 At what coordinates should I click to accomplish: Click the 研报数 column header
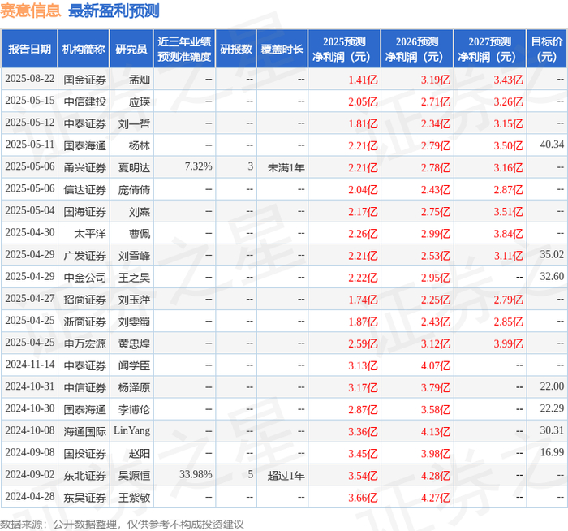(x=236, y=49)
